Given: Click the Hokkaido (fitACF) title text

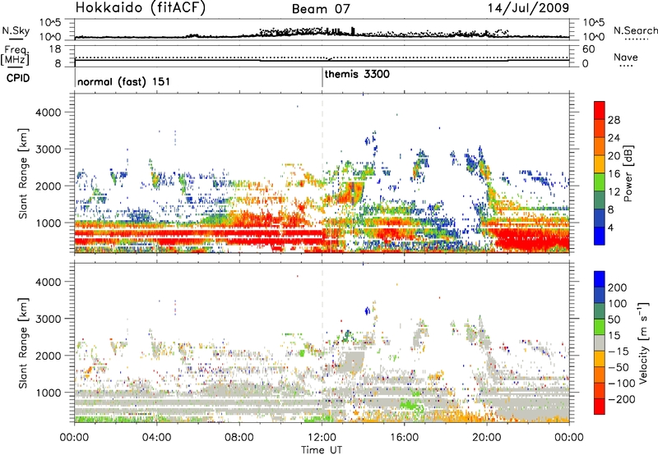Looking at the screenshot, I should point(141,8).
